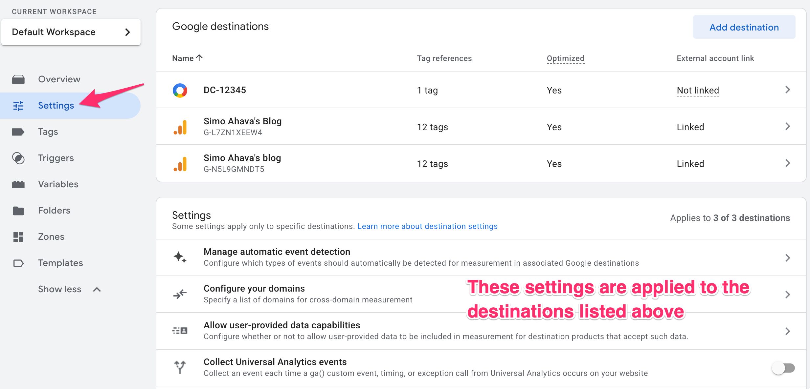Open the Default Workspace selector
Viewport: 810px width, 389px height.
coord(71,32)
